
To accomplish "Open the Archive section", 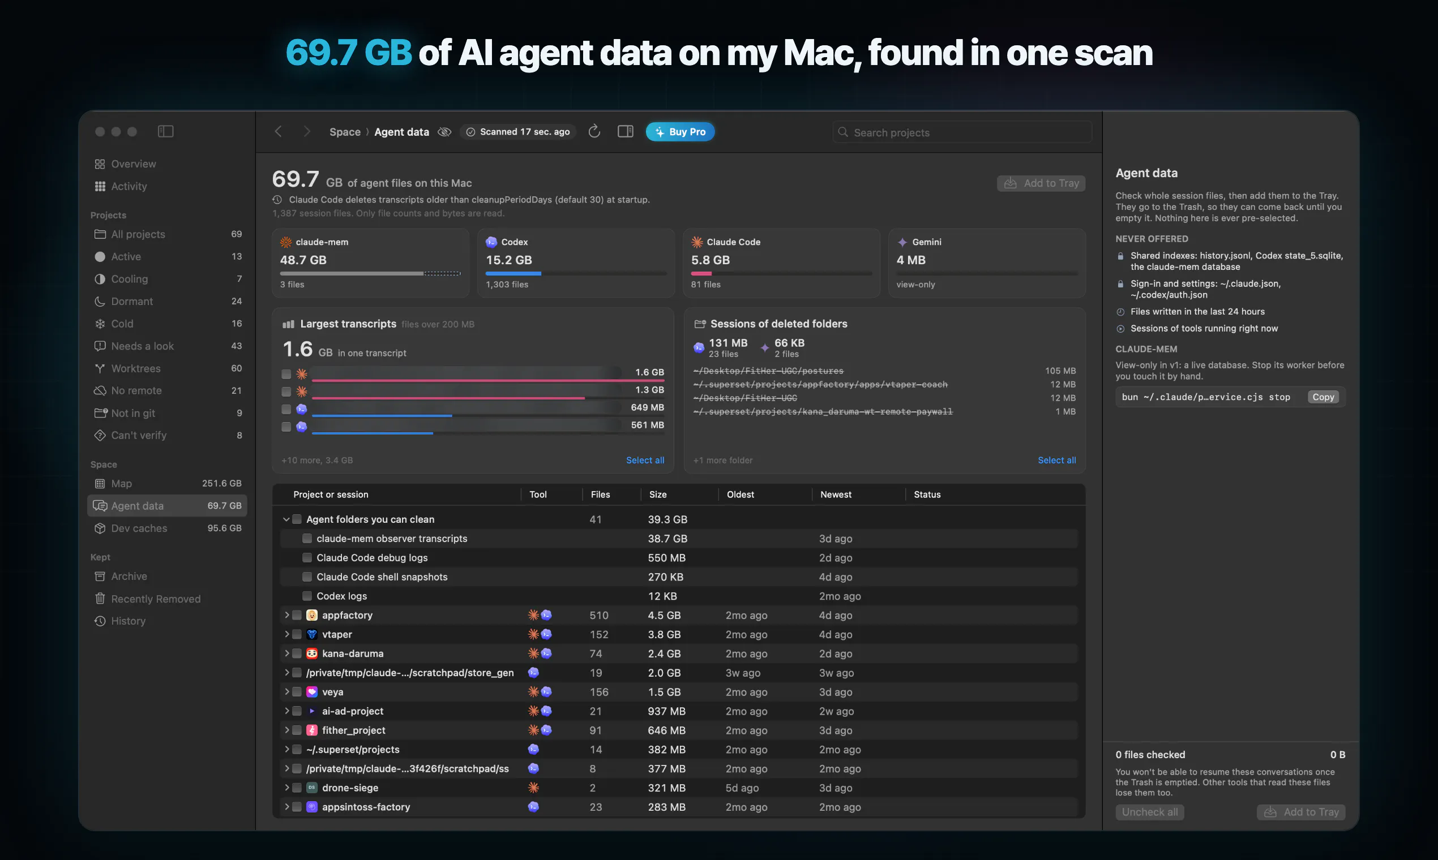I will tap(167, 576).
